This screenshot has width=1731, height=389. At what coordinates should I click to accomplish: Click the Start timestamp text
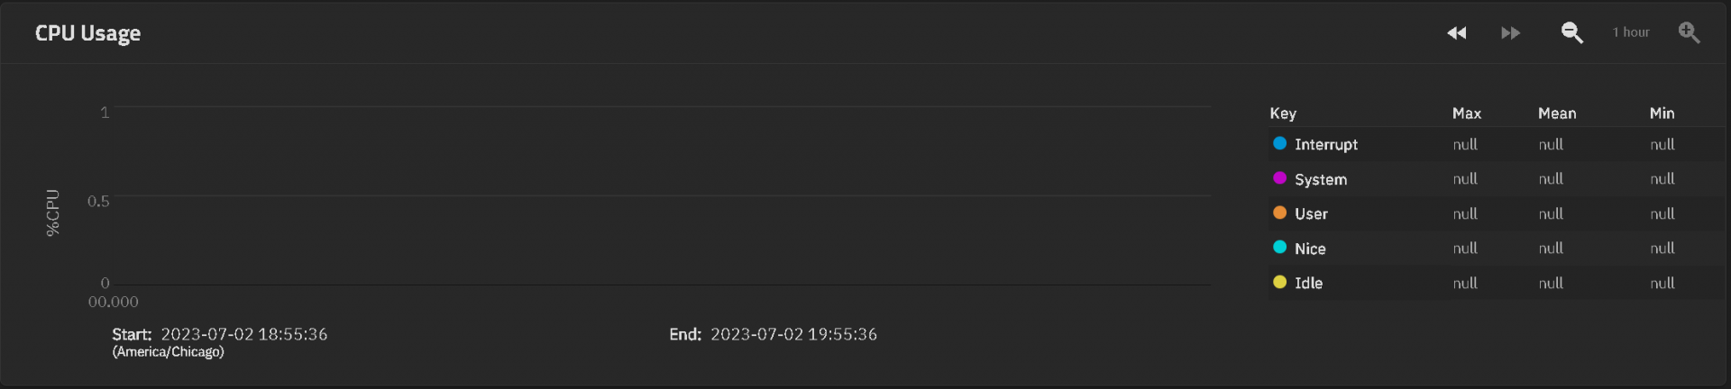(x=219, y=334)
